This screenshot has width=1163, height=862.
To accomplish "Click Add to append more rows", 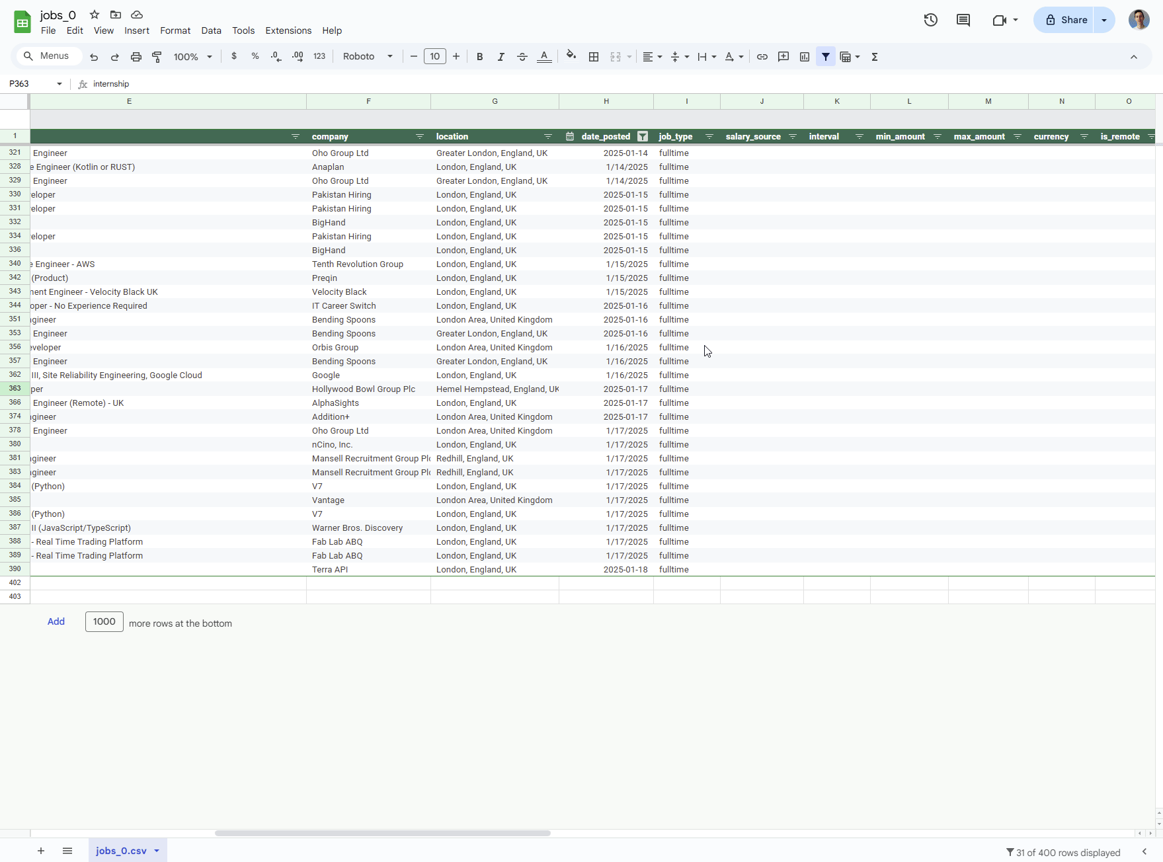I will (56, 621).
